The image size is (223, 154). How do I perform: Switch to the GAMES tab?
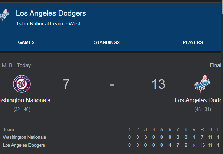coord(26,43)
